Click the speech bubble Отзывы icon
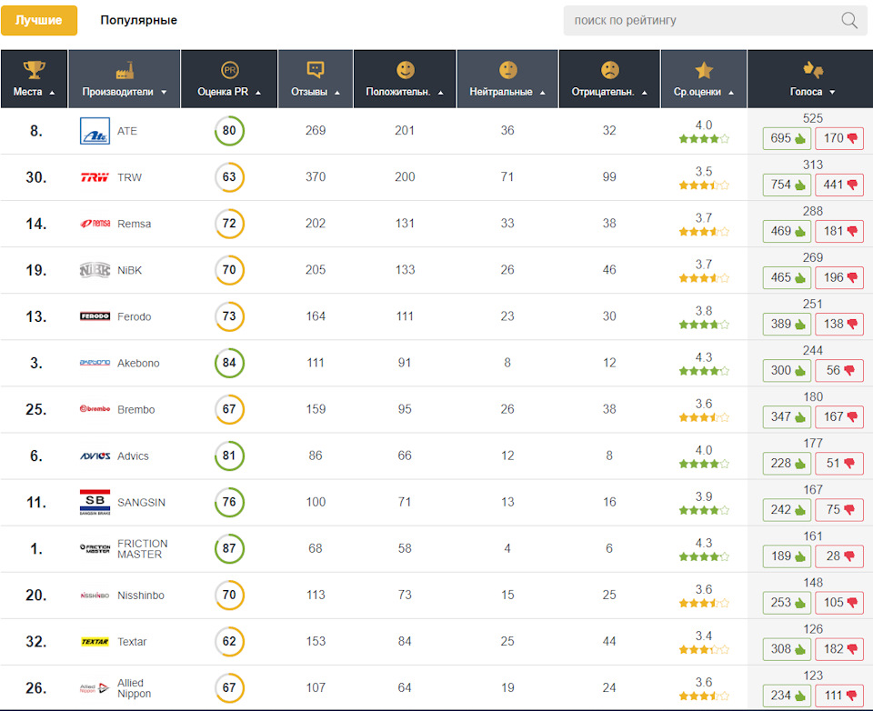This screenshot has width=873, height=711. [316, 70]
